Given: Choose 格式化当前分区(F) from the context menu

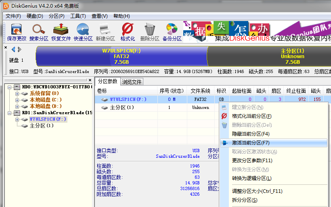Looking at the screenshot, I should pos(274,116).
